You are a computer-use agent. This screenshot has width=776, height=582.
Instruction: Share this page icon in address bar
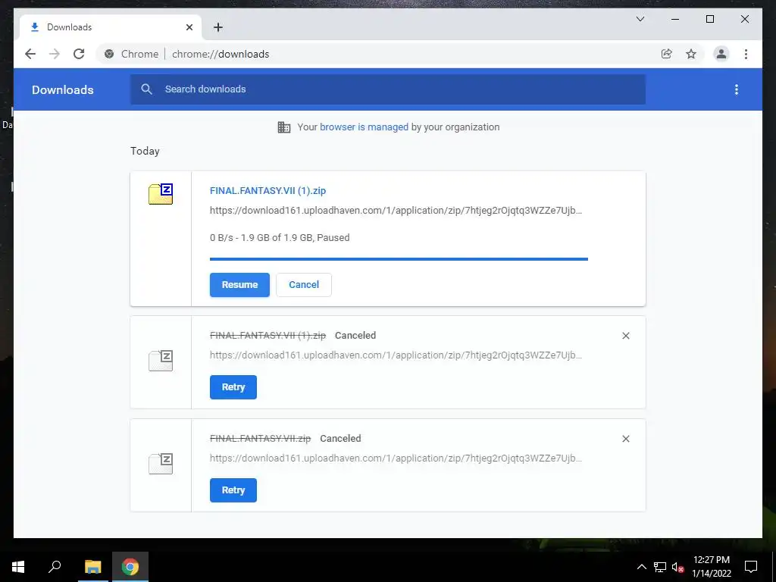point(667,54)
